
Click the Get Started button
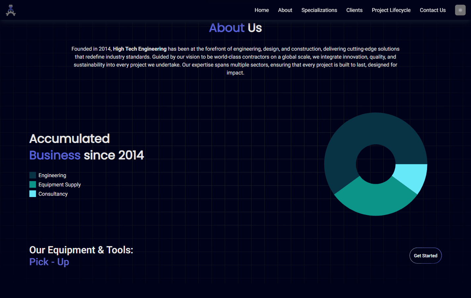coord(425,256)
